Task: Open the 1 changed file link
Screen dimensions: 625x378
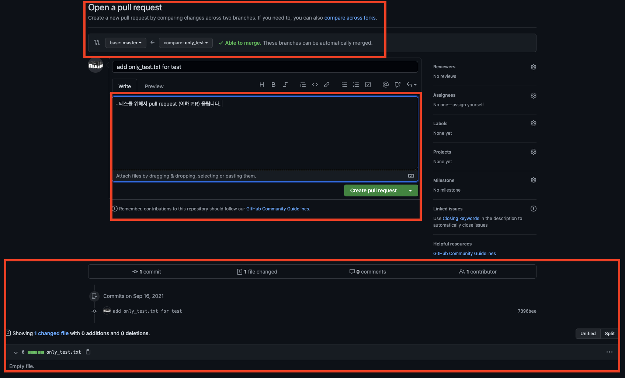Action: [52, 333]
